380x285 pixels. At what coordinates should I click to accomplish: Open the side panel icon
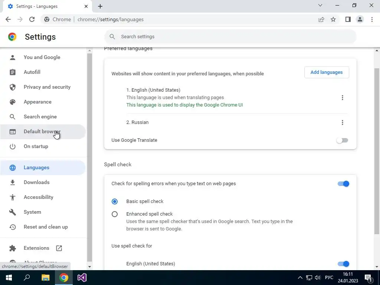click(348, 19)
